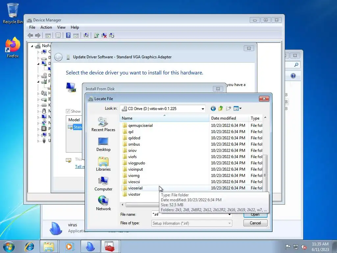Image resolution: width=337 pixels, height=253 pixels.
Task: Go to Desktop location in Locate File
Action: point(103,144)
